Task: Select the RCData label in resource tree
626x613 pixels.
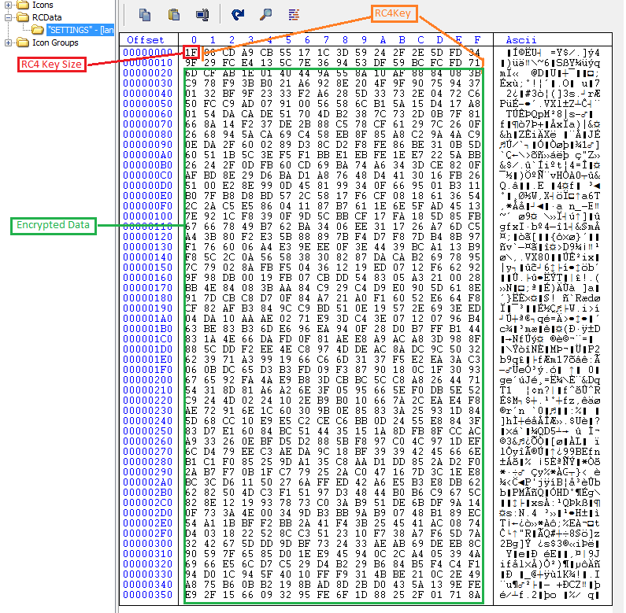Action: point(47,17)
